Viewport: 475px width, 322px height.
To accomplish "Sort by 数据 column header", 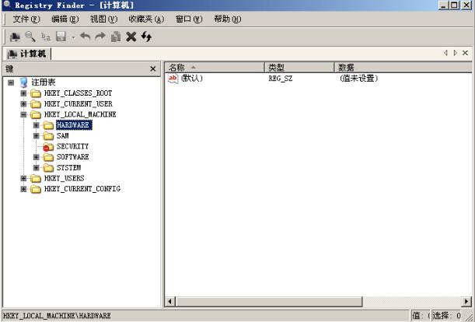I will click(403, 68).
